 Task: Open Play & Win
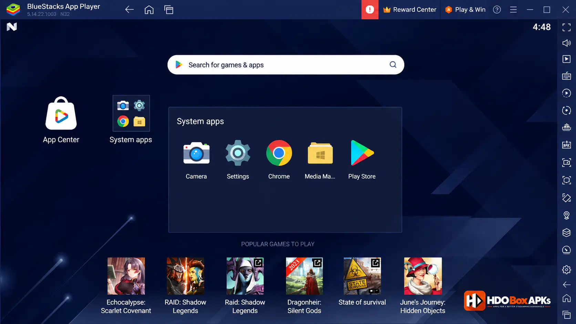[465, 10]
